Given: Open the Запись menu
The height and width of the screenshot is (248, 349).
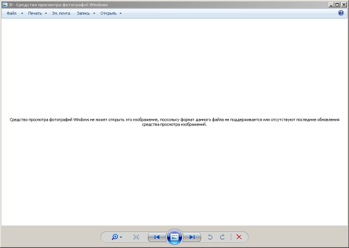Looking at the screenshot, I should [83, 14].
